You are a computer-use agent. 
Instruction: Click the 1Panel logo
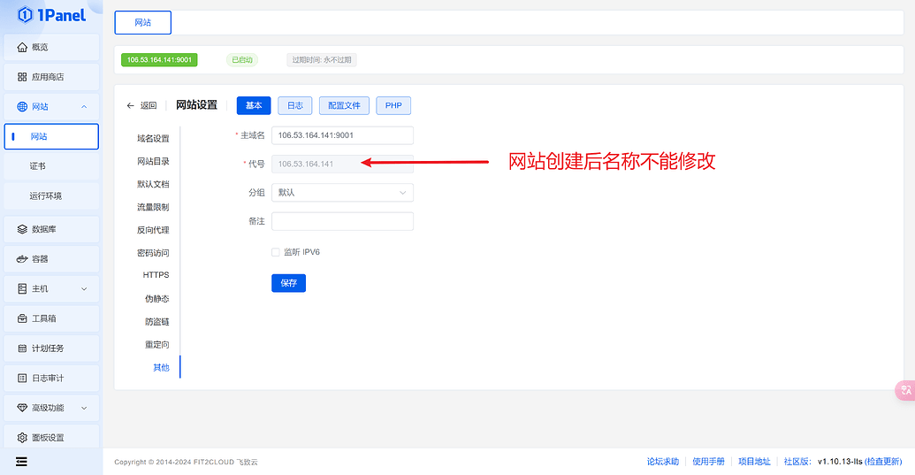(x=51, y=14)
